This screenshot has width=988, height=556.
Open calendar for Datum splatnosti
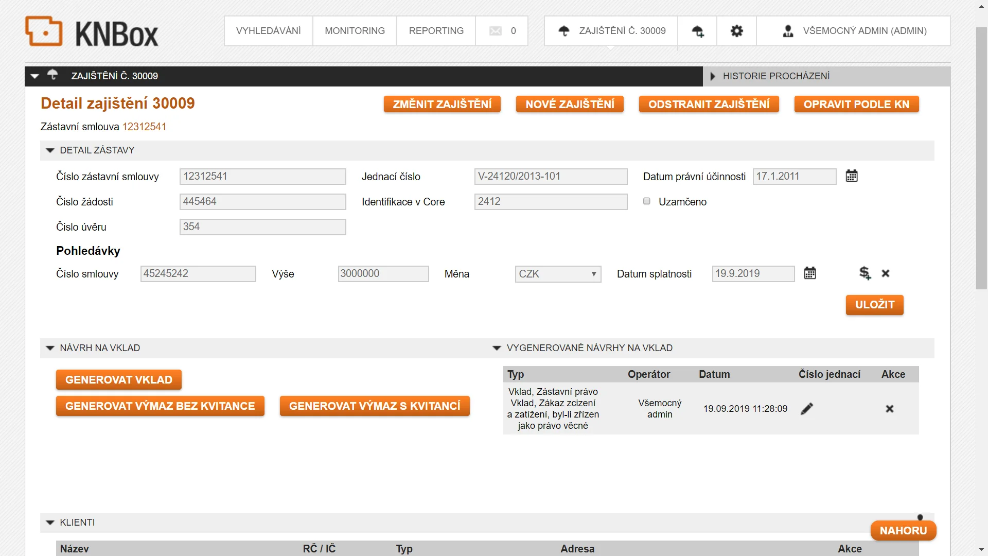(x=810, y=273)
